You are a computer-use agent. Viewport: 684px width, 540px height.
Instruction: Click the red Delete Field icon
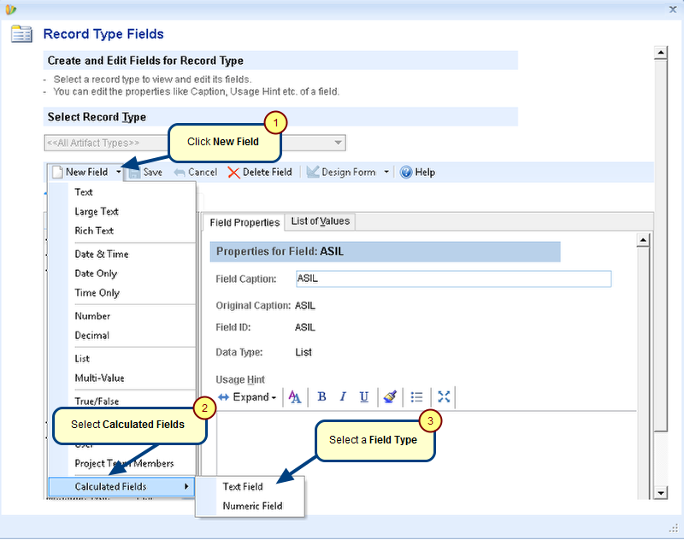(233, 173)
